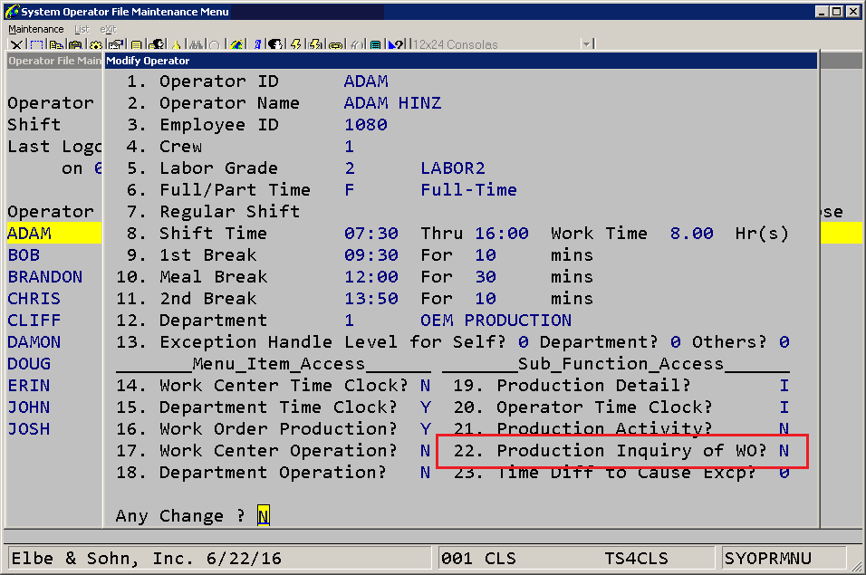This screenshot has height=575, width=866.
Task: Click Shift Time end 16:00
Action: (x=502, y=234)
